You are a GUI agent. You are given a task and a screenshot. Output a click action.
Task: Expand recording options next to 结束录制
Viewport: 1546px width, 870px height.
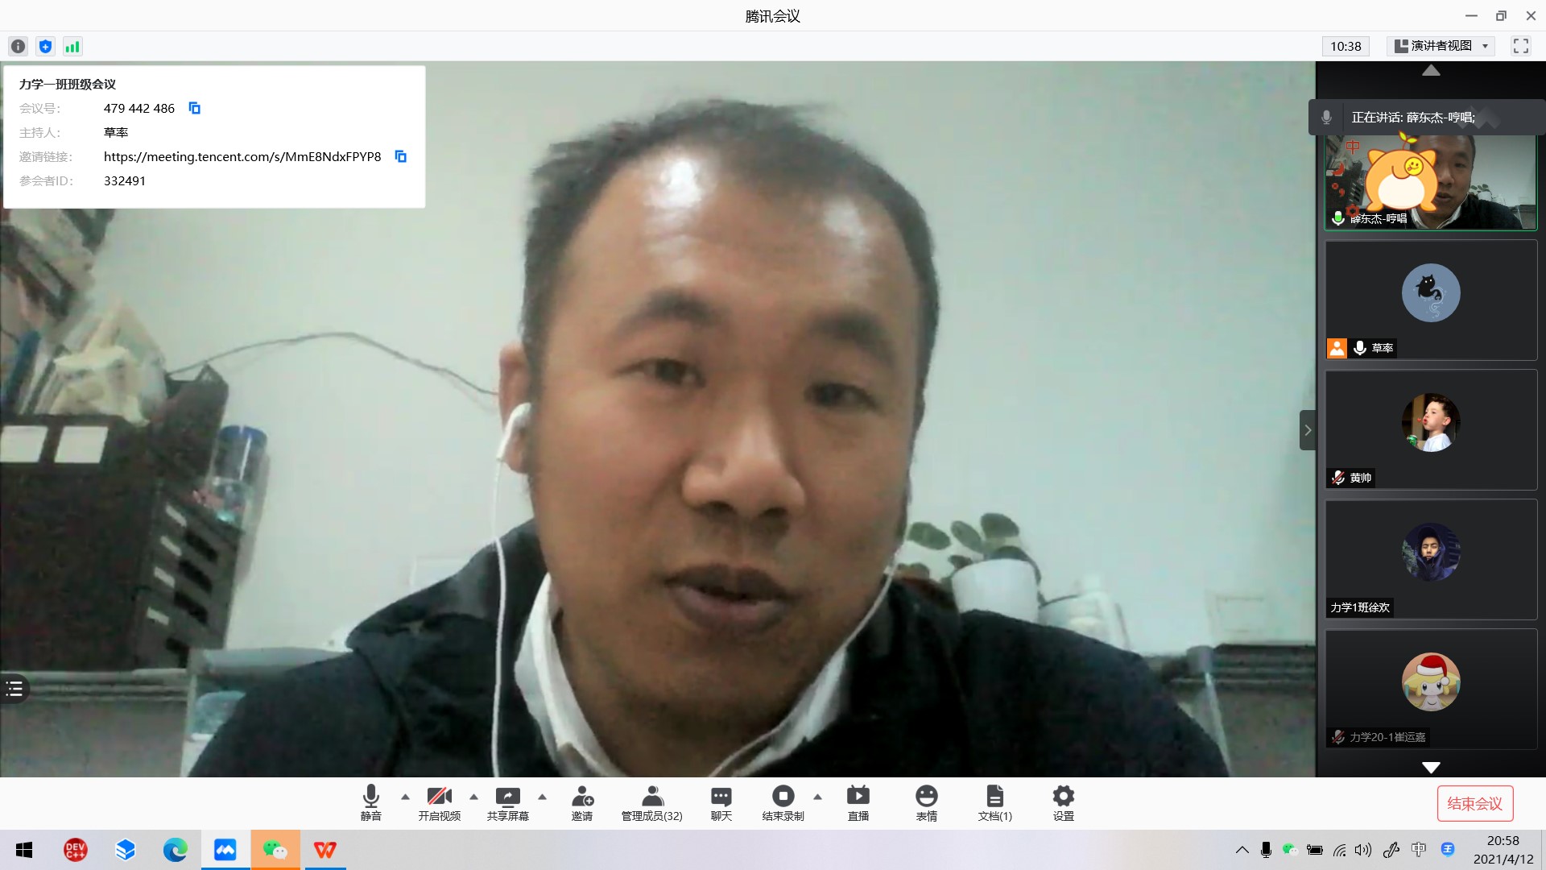[x=817, y=797]
